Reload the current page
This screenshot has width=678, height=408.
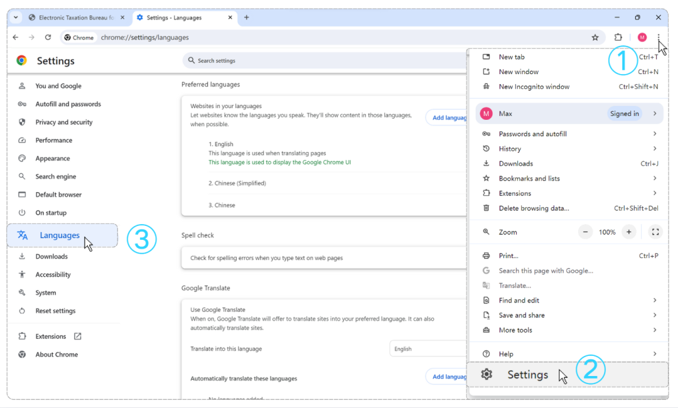[48, 38]
